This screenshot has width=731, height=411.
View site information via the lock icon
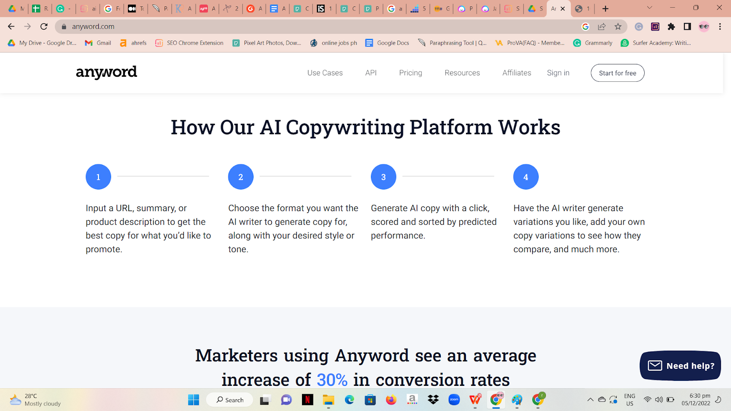point(64,26)
